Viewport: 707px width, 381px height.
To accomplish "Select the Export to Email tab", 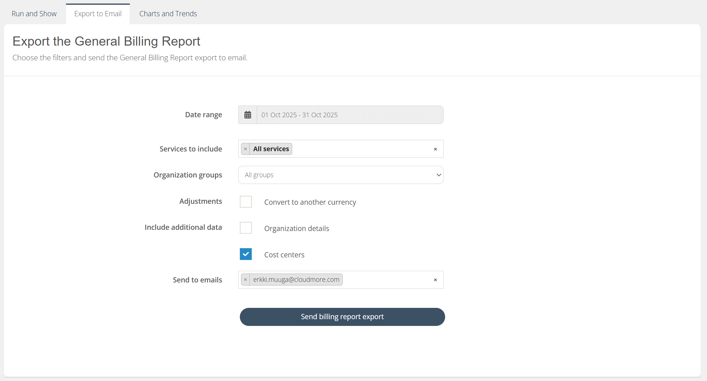I will [98, 13].
